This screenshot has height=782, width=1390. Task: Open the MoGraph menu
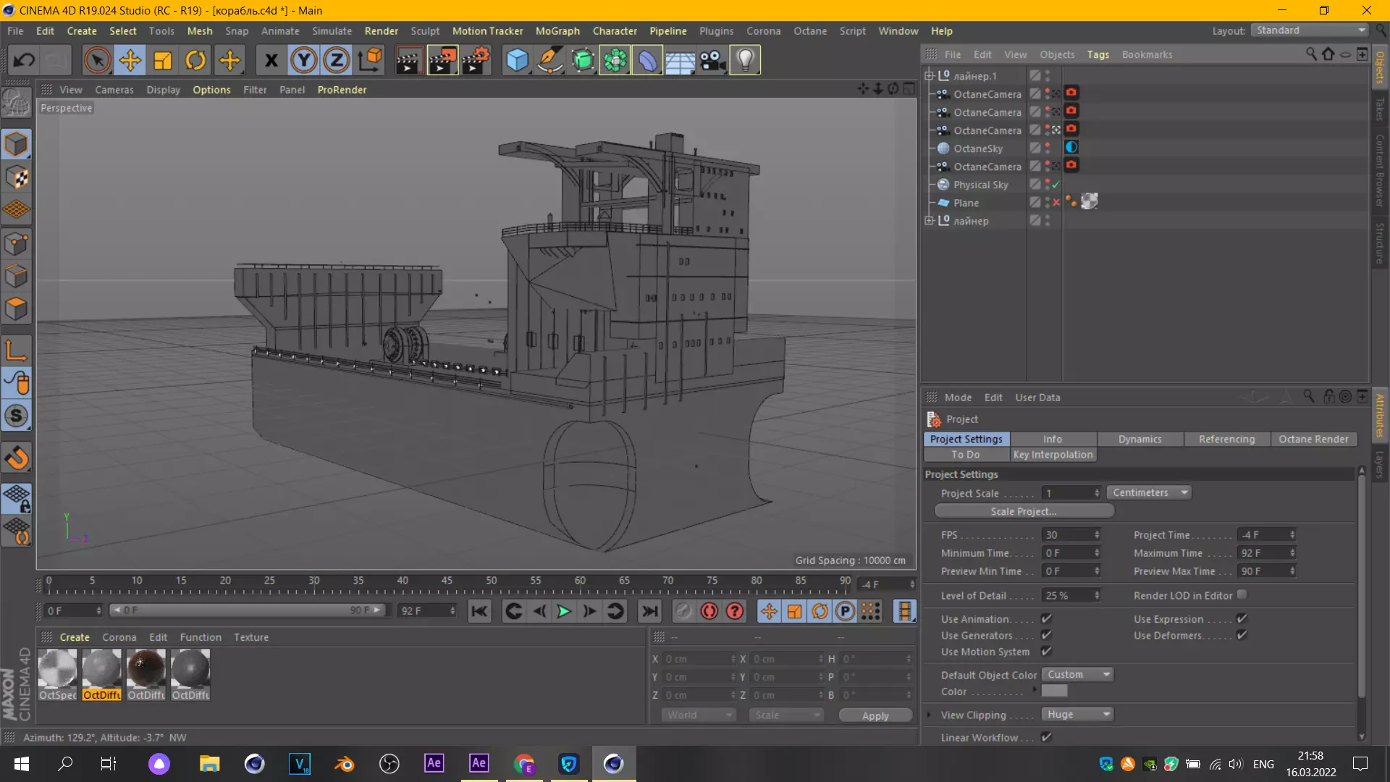click(557, 31)
